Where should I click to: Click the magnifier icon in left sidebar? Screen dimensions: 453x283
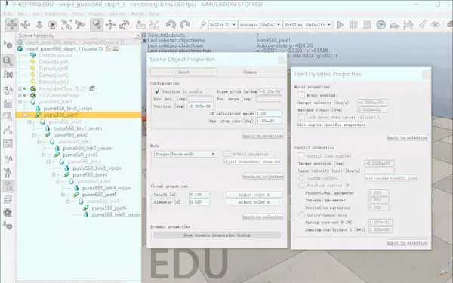click(8, 61)
